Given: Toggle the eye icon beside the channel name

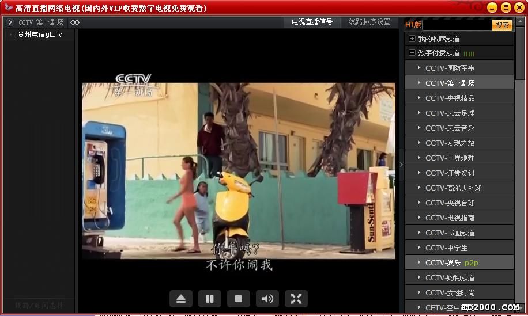Looking at the screenshot, I should coord(75,22).
